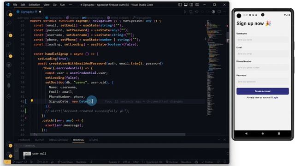The image size is (295, 166).
Task: Tap Create Account button in emulator
Action: (262, 91)
